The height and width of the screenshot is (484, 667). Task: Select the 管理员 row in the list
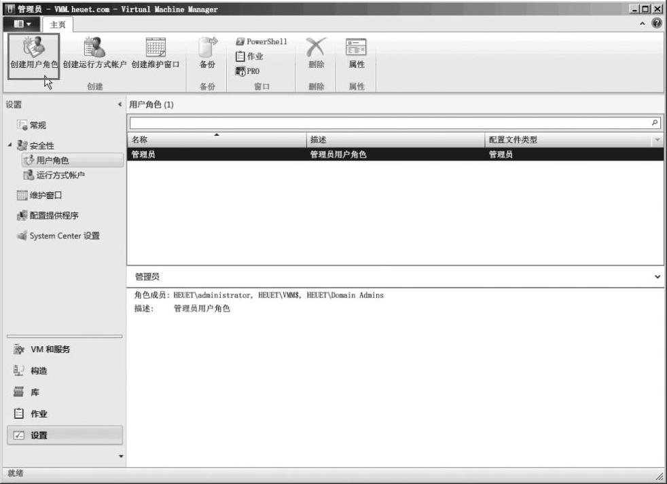coord(395,154)
